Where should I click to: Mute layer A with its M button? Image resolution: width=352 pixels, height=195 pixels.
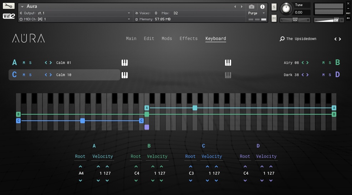tap(24, 63)
